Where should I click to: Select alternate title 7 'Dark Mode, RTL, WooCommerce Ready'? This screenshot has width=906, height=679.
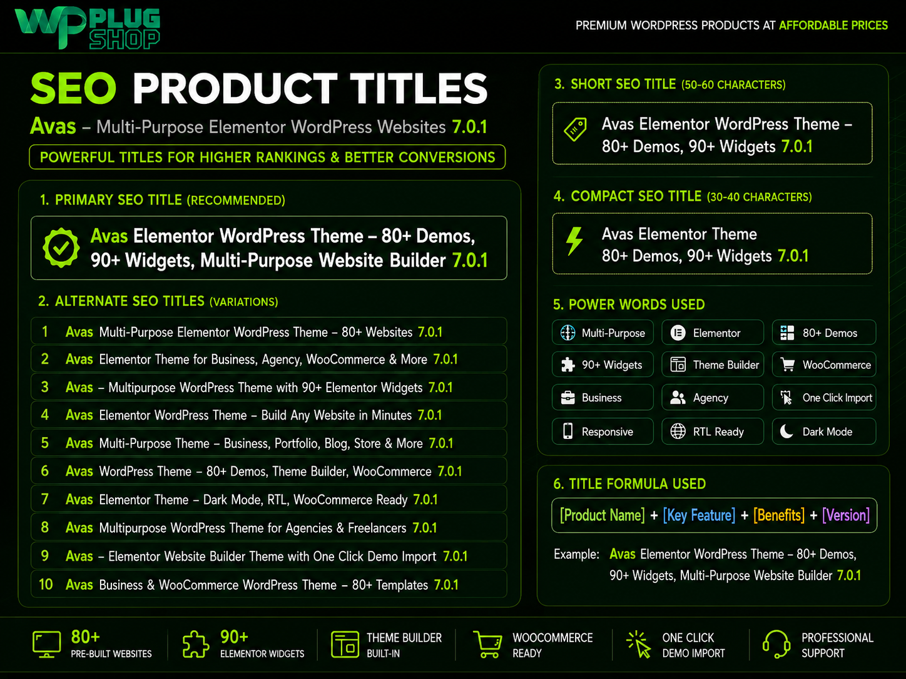(x=269, y=499)
